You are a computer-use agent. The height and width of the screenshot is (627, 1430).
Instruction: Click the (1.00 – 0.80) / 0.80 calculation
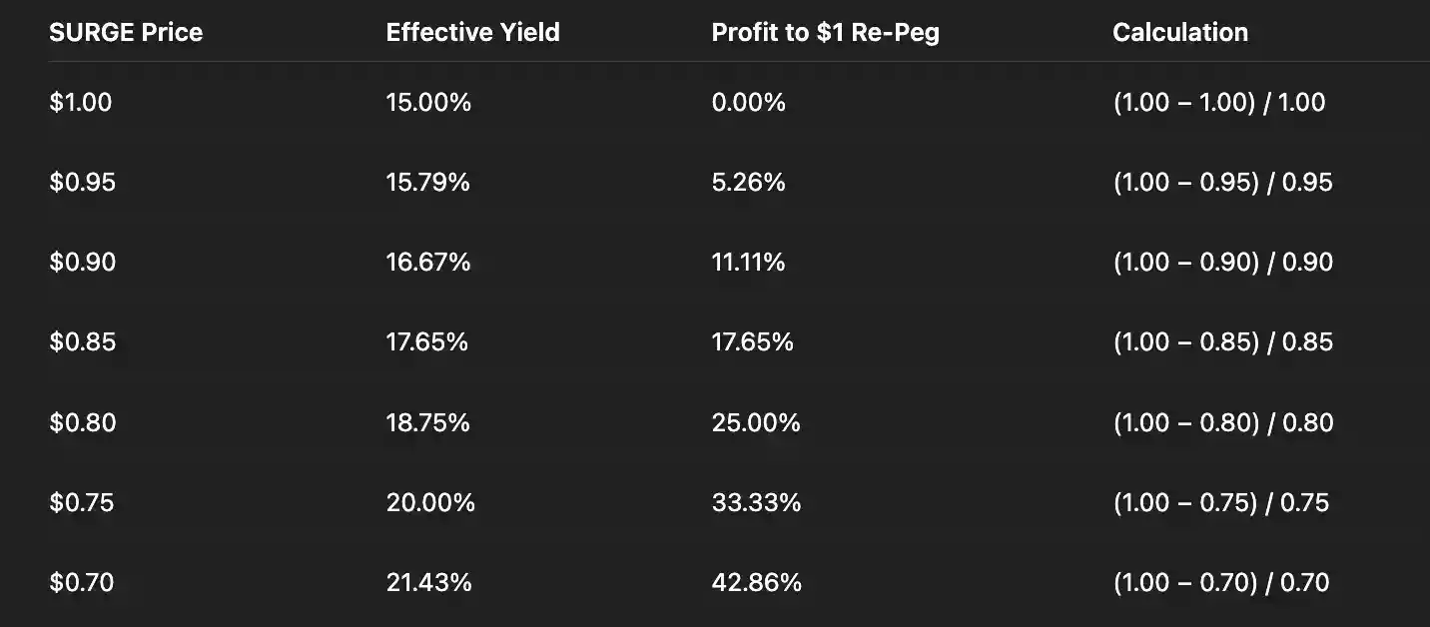point(1222,422)
